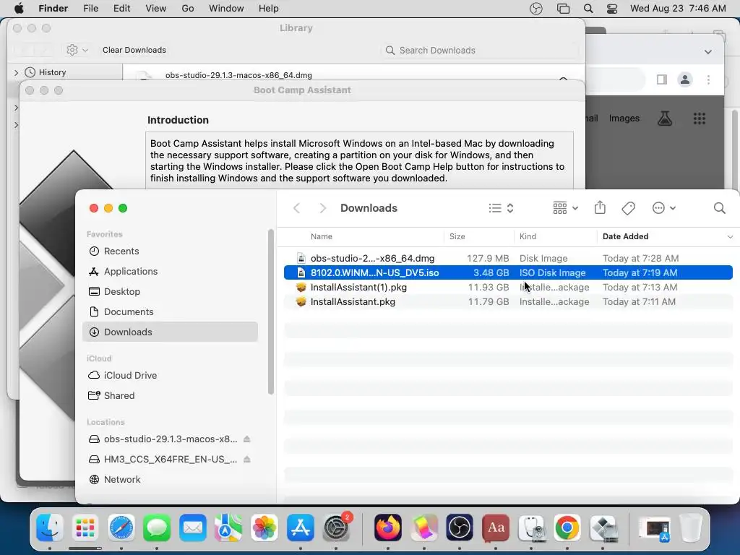Open Chrome's three-dot menu

click(708, 79)
